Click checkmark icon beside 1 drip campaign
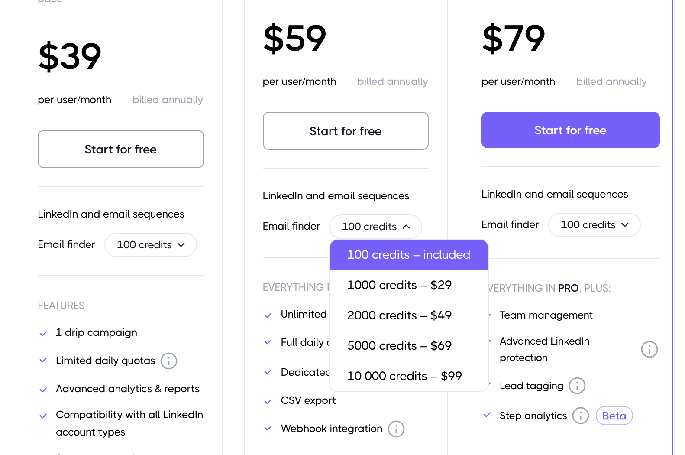Viewport: 685px width, 455px height. pos(43,333)
